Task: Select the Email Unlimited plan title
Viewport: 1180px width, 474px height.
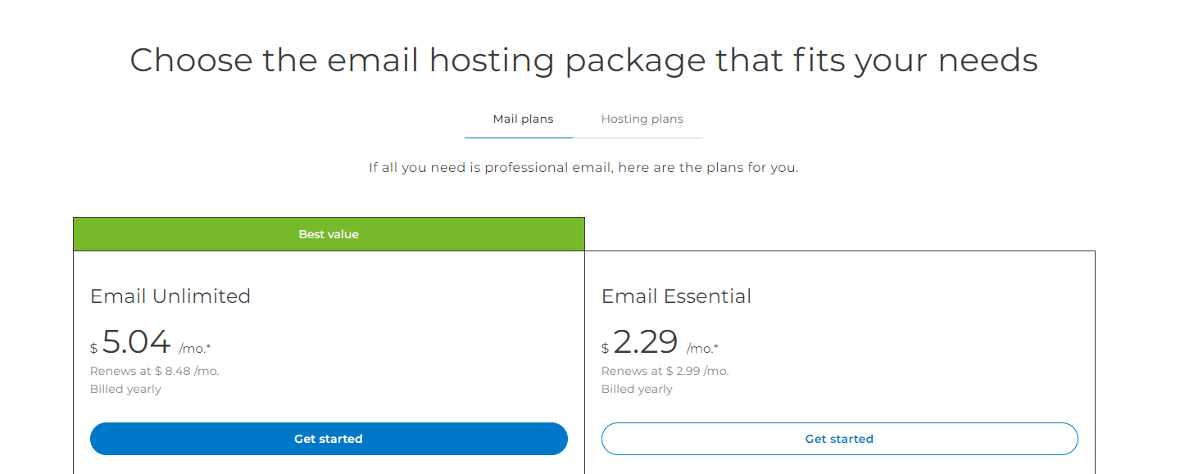Action: 170,296
